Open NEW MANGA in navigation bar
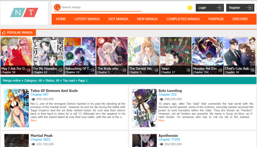This screenshot has width=257, height=147. click(x=147, y=19)
